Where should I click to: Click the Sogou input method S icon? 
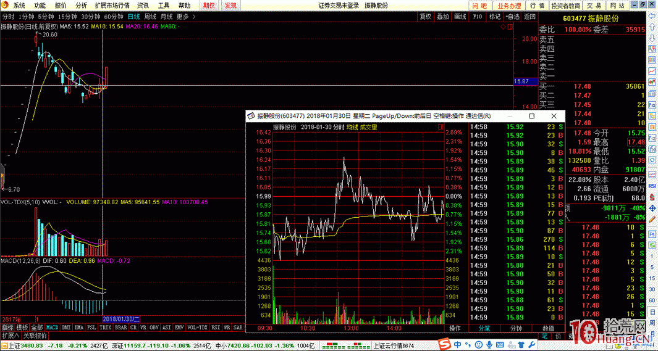(445, 344)
